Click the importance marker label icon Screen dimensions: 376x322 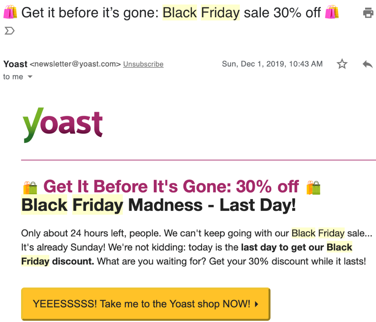click(10, 31)
